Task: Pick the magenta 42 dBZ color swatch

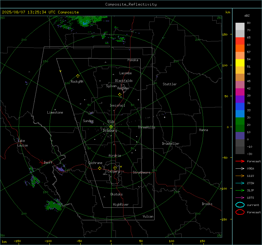Action: 240,92
